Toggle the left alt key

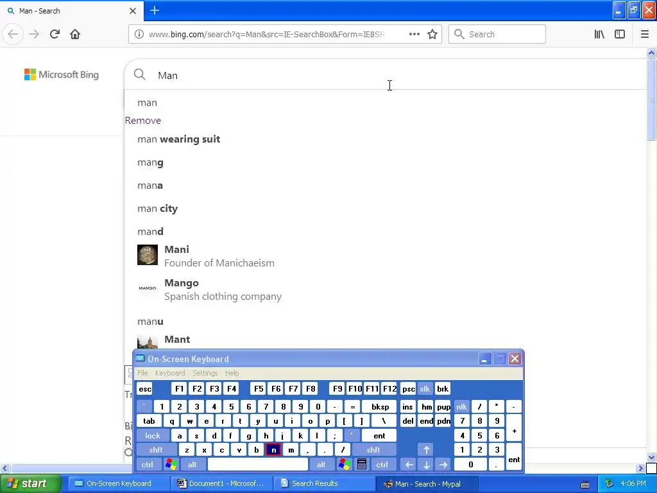(x=192, y=465)
